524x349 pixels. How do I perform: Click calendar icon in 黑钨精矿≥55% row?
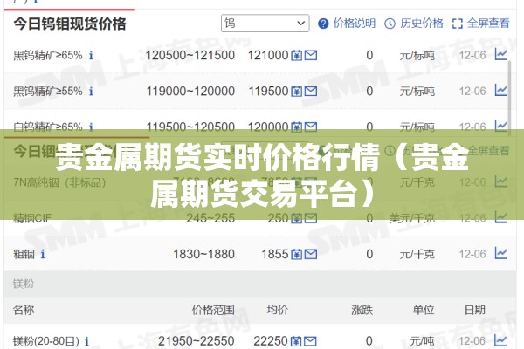point(296,91)
